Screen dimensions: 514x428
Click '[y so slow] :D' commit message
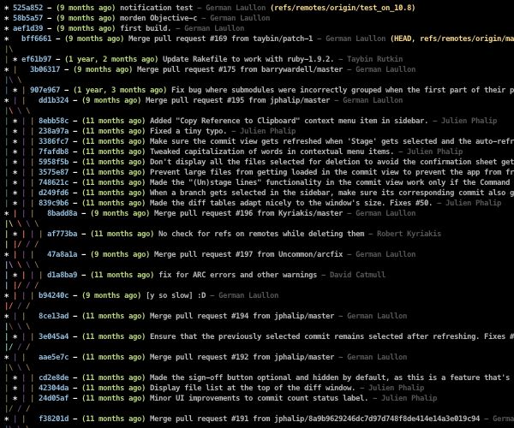[176, 295]
